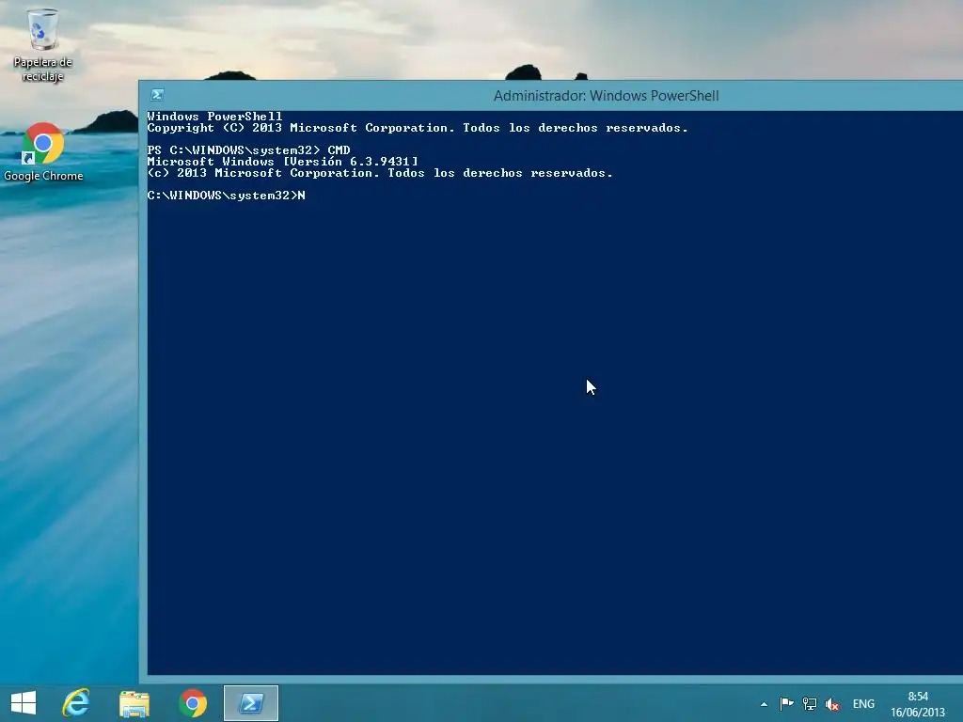
Task: Click the muted volume tray icon
Action: click(x=833, y=703)
